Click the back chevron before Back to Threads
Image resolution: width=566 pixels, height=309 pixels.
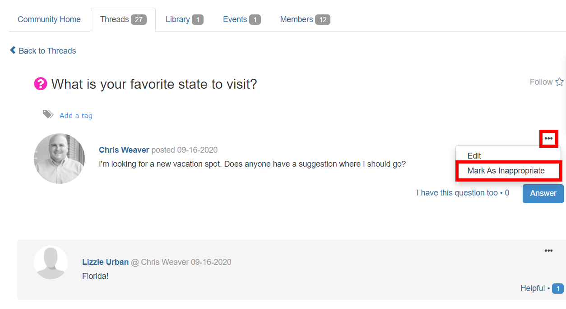click(13, 50)
